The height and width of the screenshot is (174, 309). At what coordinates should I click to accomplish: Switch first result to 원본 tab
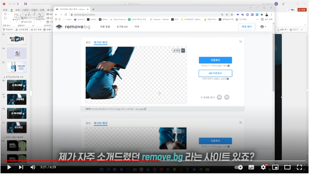tap(88, 42)
